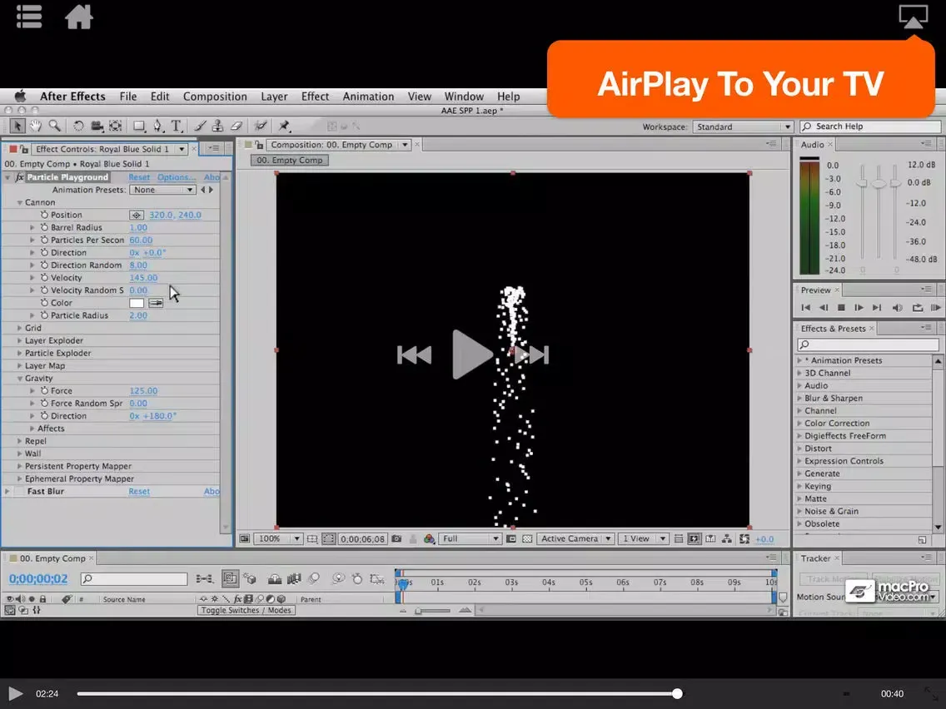Open the Effect menu
This screenshot has height=709, width=946.
point(315,97)
